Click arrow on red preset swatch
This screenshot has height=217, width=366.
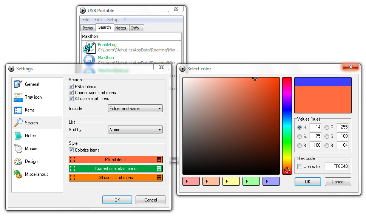187,181
